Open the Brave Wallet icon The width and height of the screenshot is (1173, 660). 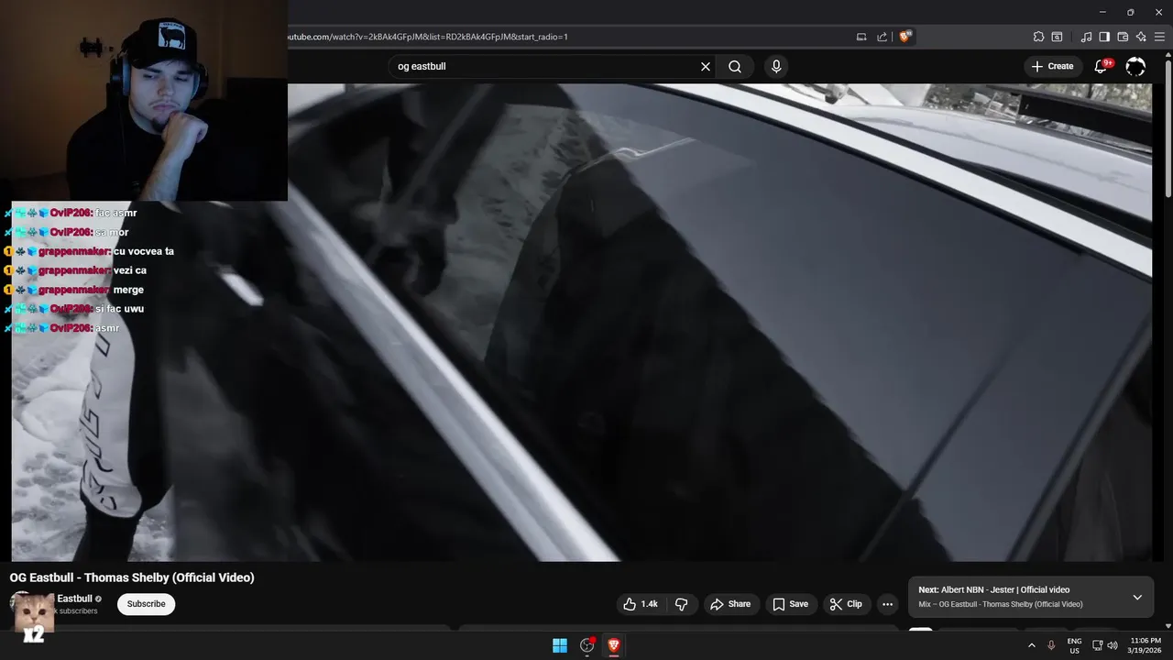tap(1123, 37)
